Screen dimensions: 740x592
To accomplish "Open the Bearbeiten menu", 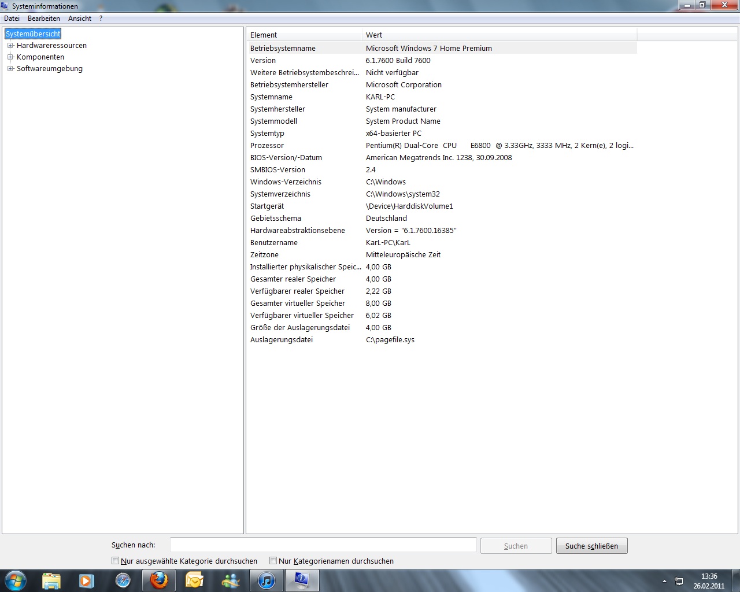I will 44,18.
